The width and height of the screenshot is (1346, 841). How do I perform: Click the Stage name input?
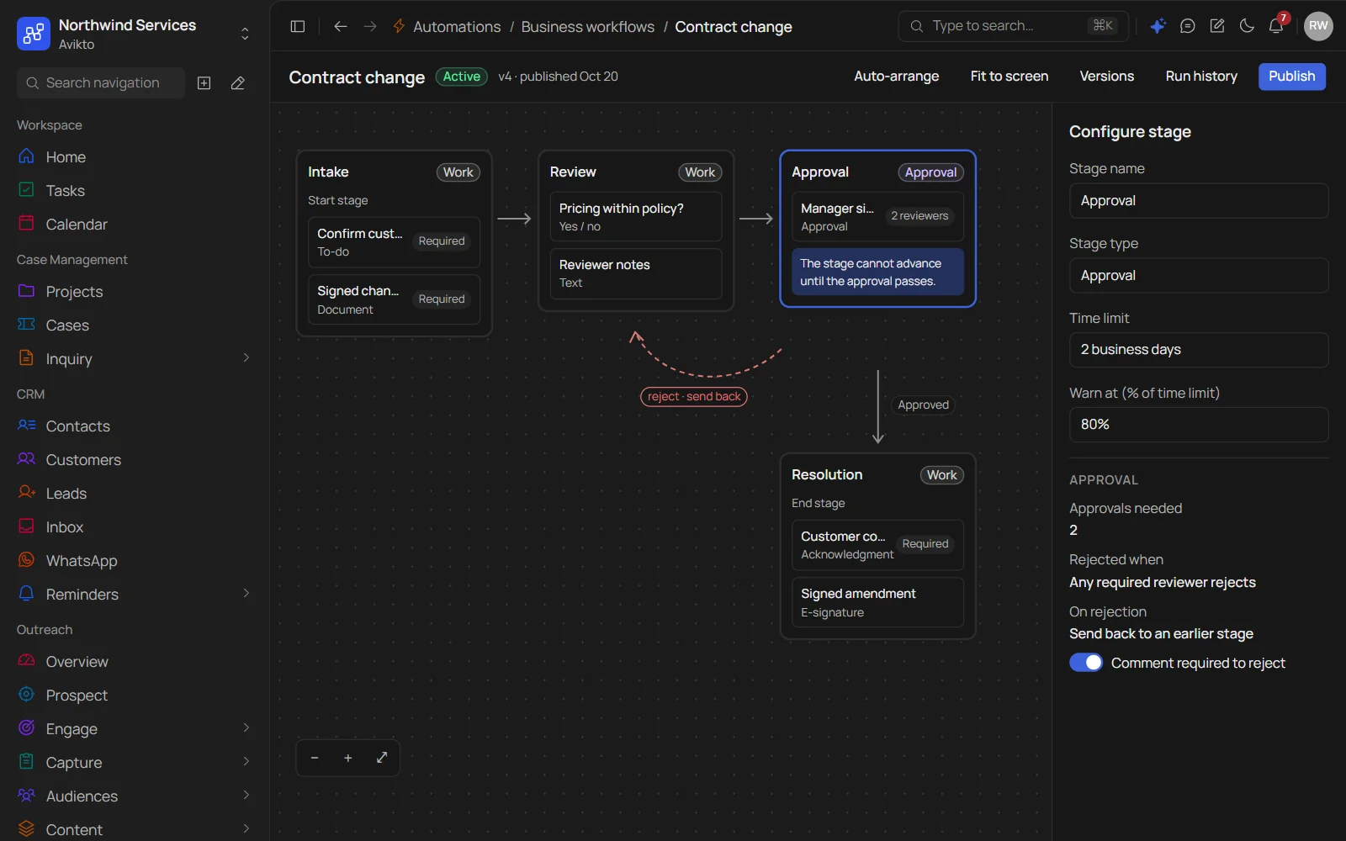click(1199, 201)
